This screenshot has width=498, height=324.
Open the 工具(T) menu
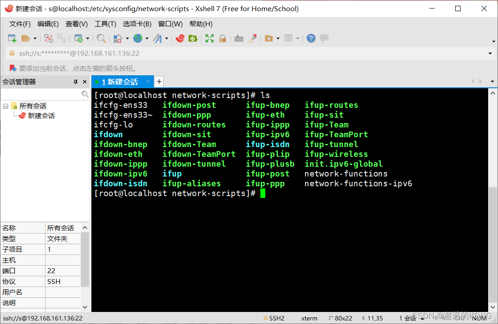(106, 24)
